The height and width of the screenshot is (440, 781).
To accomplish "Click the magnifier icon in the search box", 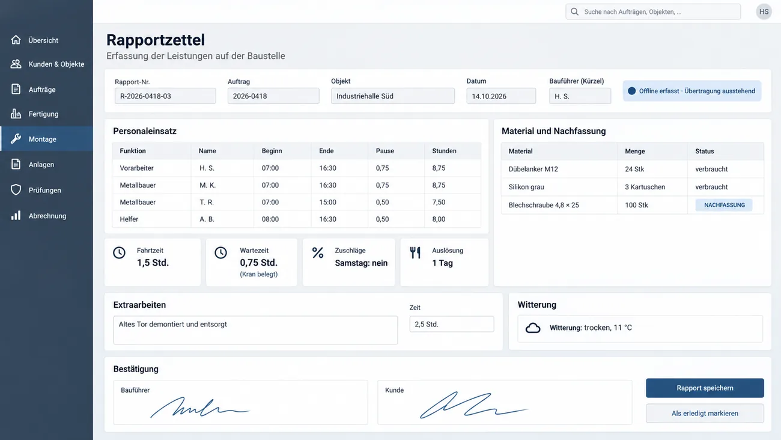I will pos(575,11).
